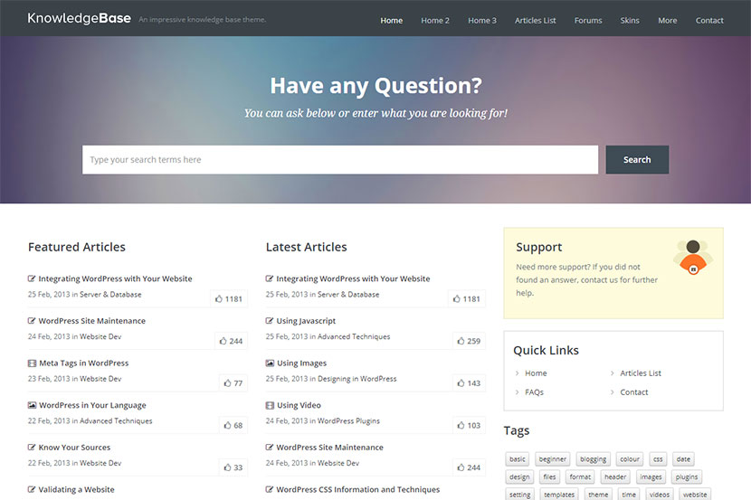
Task: Select the date tag
Action: click(683, 459)
